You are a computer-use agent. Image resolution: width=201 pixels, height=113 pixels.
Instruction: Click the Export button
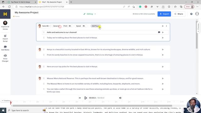(164, 14)
